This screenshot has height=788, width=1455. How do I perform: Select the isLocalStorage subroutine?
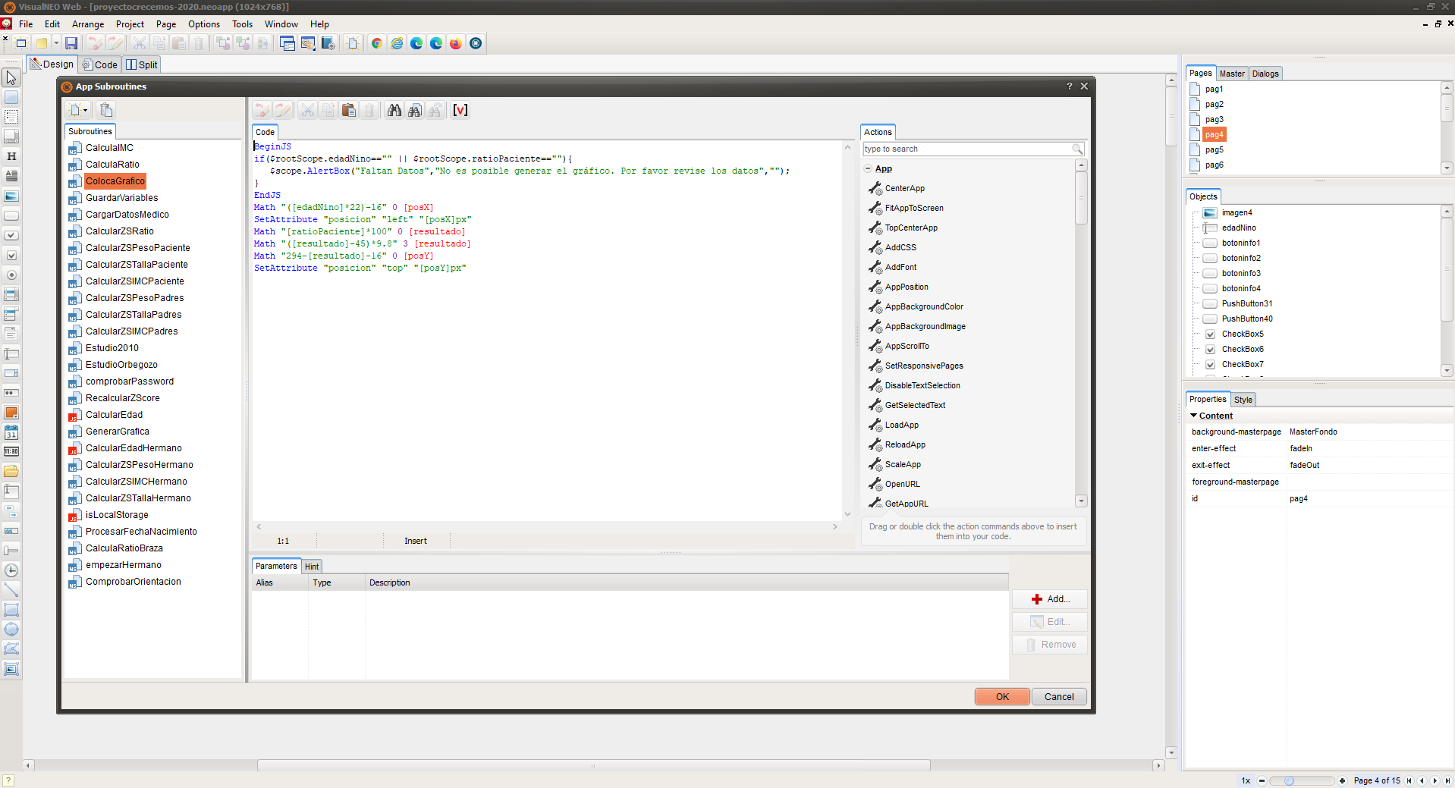[x=117, y=515]
